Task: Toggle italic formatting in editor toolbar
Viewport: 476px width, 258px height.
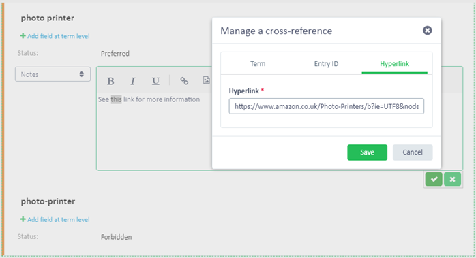Action: click(133, 81)
